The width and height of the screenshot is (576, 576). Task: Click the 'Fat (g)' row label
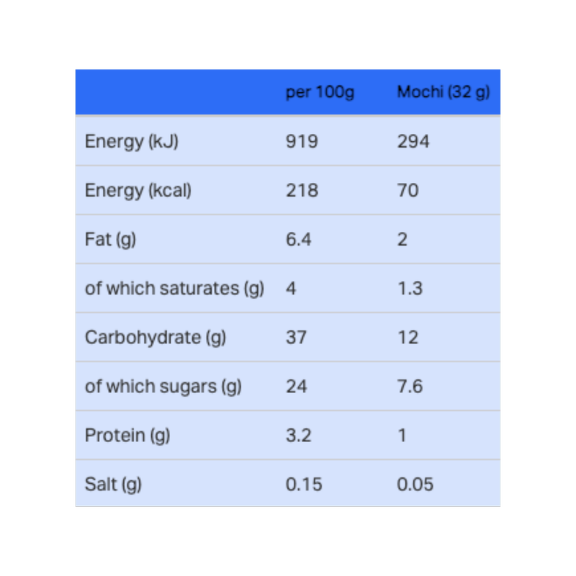(111, 240)
